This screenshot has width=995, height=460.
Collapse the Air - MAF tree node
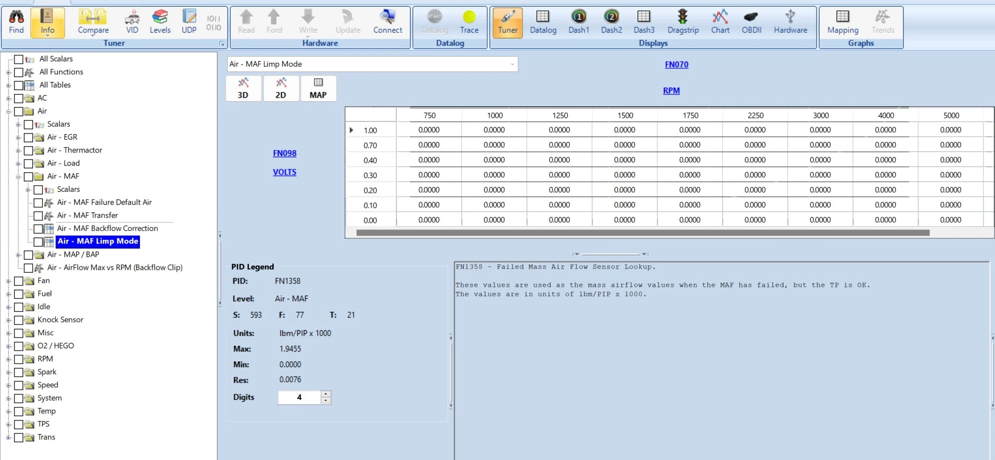tap(18, 177)
